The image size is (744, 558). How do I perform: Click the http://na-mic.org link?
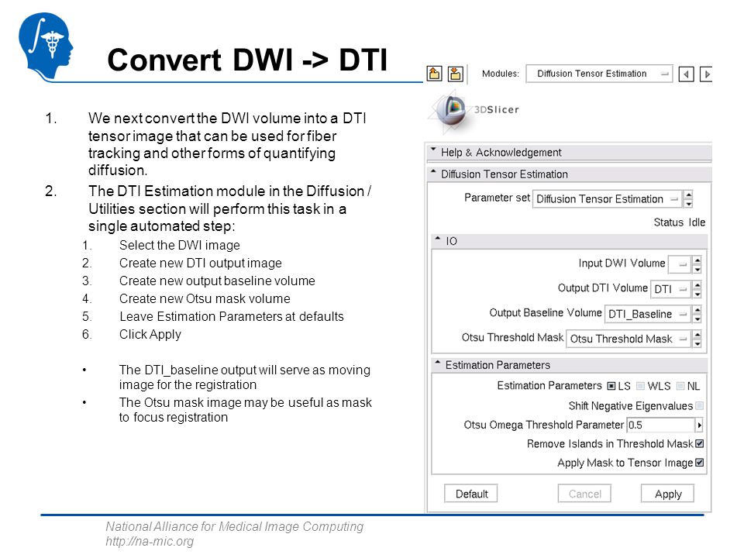click(x=150, y=542)
